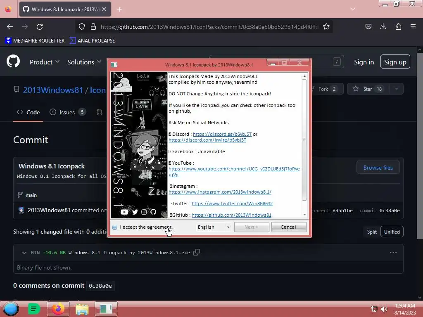Click the Sign in link
This screenshot has width=423, height=317.
pyautogui.click(x=364, y=62)
